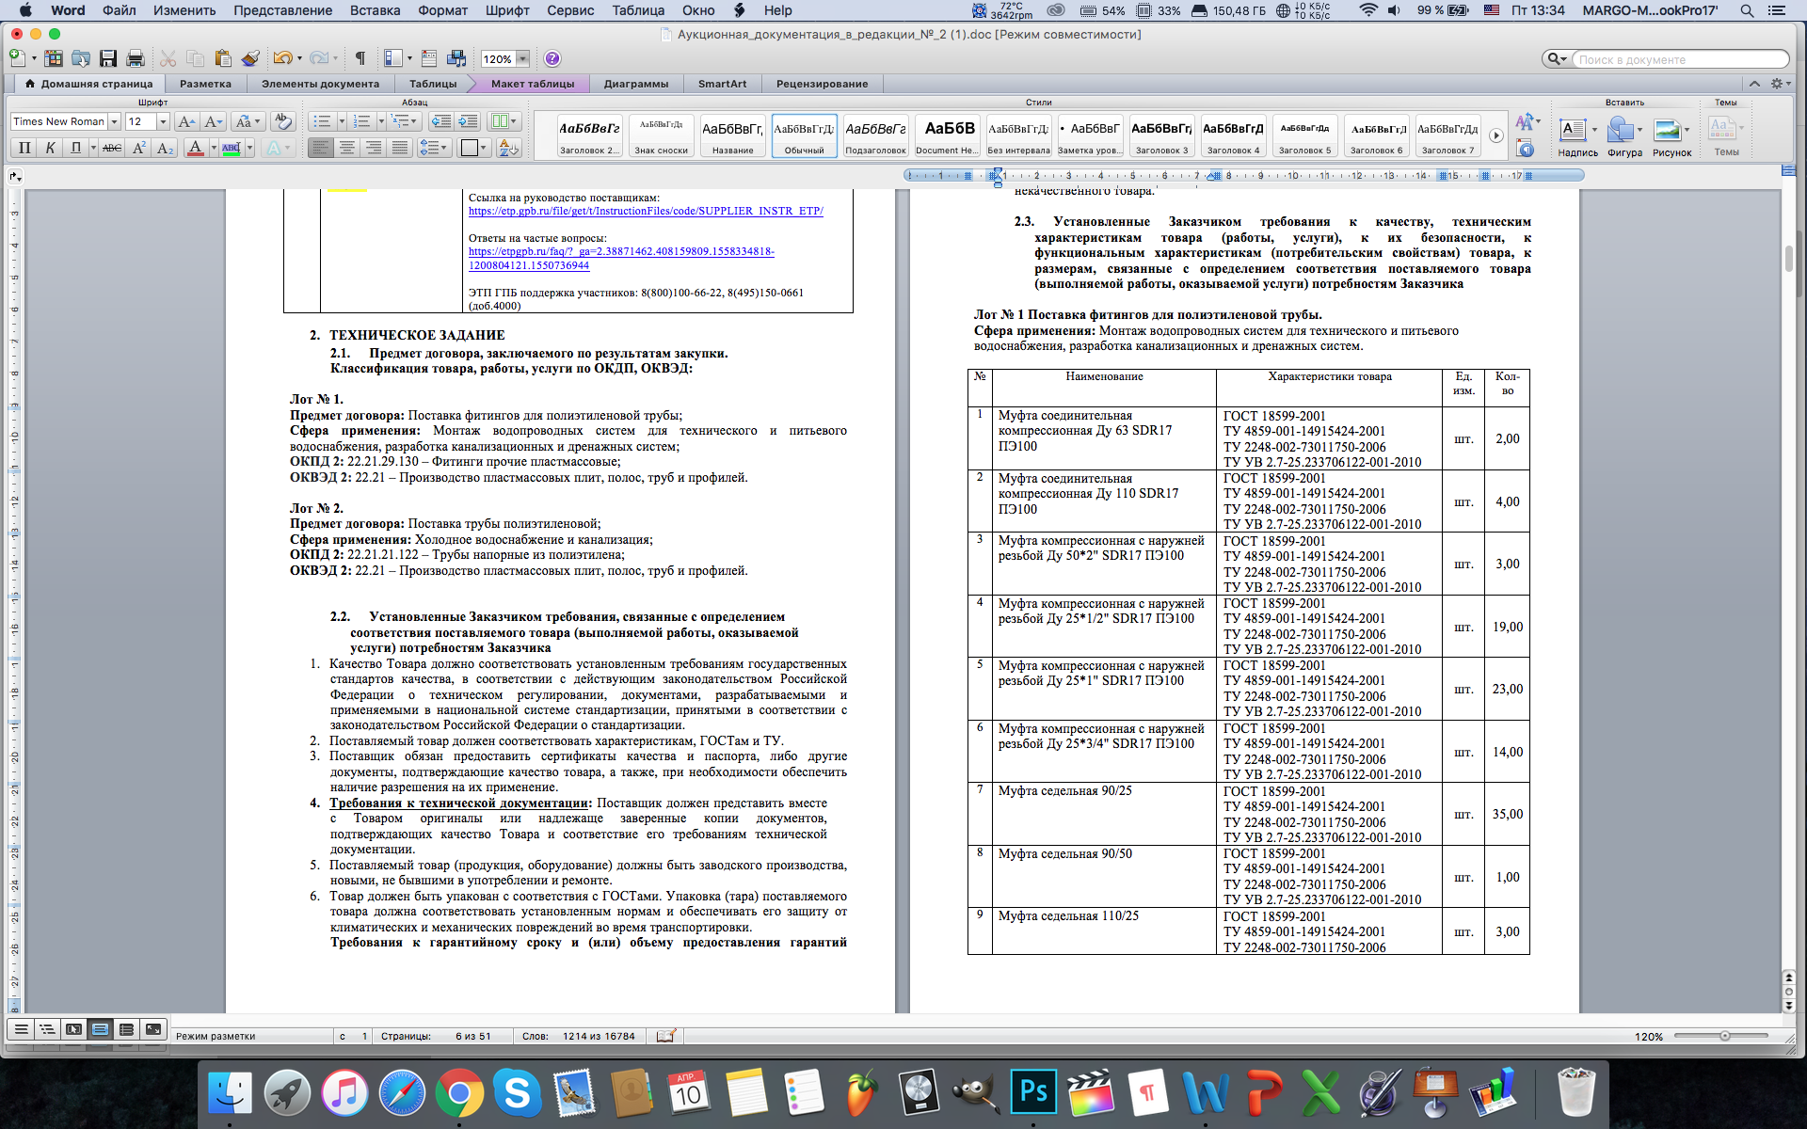The width and height of the screenshot is (1807, 1129).
Task: Switch to Макет таблицы tab
Action: (x=532, y=84)
